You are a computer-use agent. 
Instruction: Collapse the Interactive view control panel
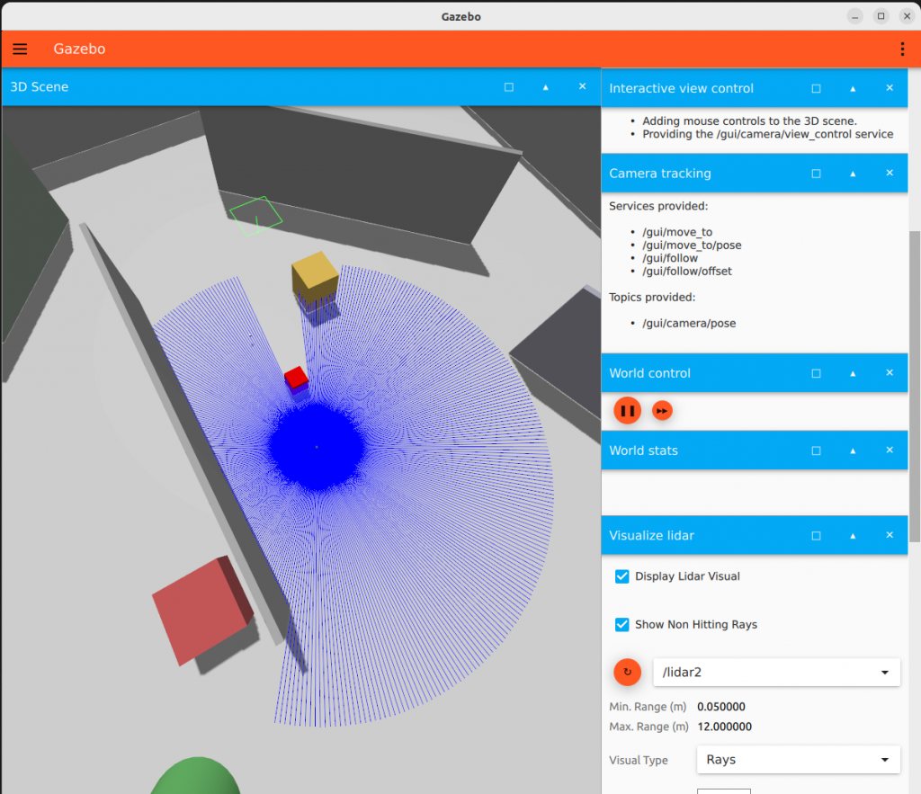tap(853, 89)
